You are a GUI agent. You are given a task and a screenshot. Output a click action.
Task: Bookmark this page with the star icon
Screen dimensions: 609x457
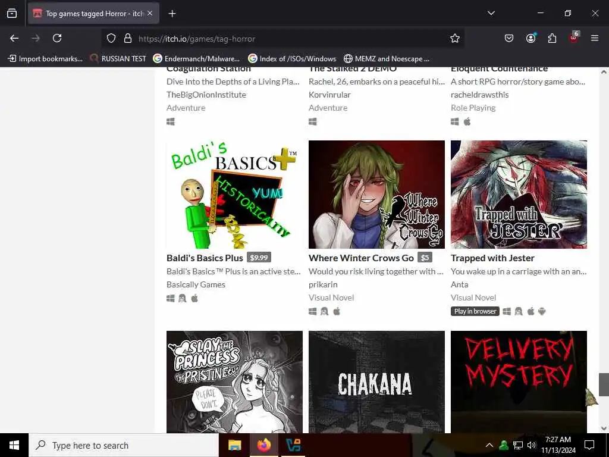[x=455, y=38]
